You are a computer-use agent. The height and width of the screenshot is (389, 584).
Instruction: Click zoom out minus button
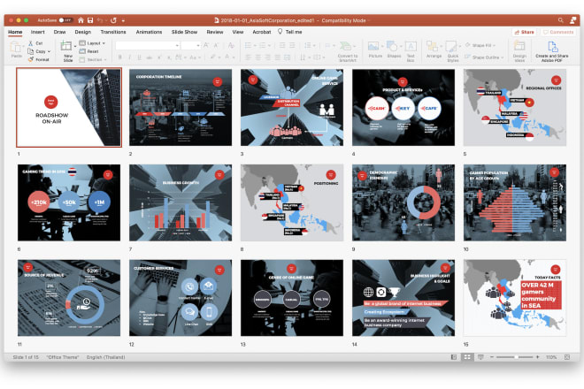(492, 357)
